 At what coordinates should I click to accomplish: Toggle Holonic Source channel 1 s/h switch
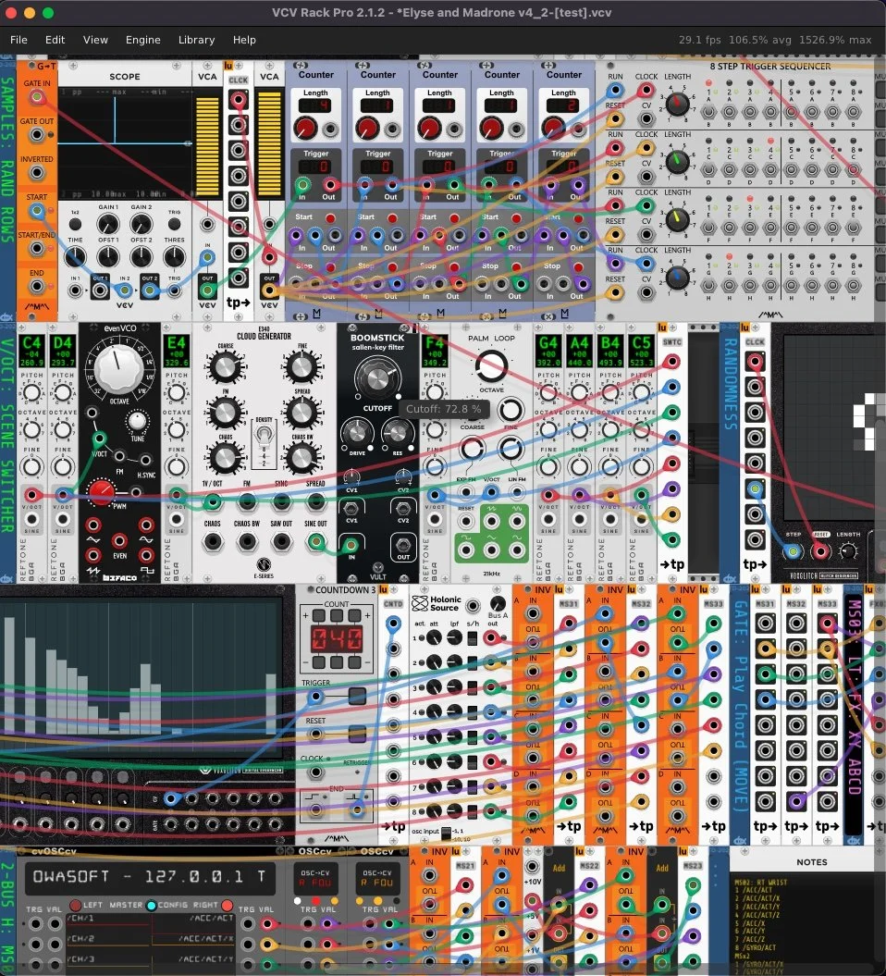tap(473, 638)
